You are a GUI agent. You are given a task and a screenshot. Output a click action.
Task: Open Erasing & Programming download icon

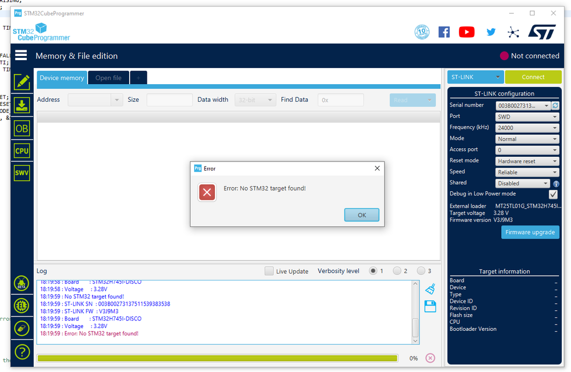[x=22, y=105]
